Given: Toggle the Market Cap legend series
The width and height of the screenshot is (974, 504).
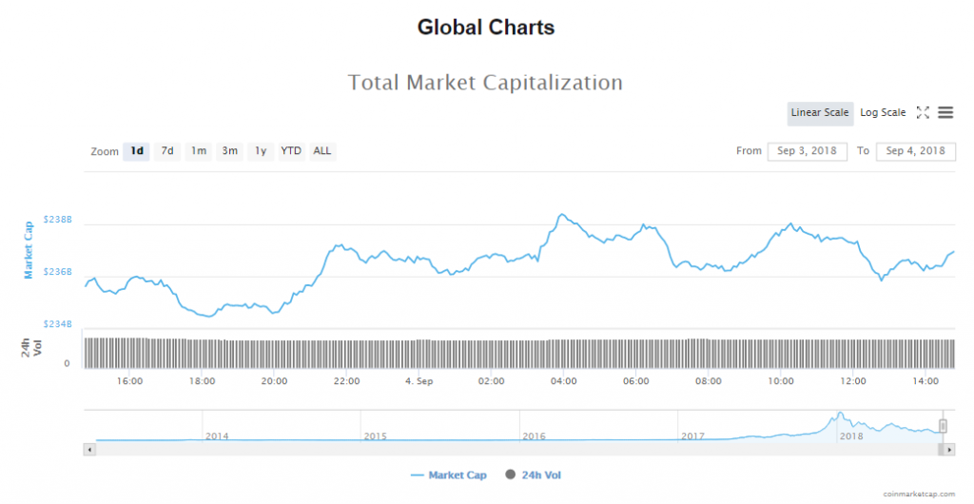Looking at the screenshot, I should (449, 475).
